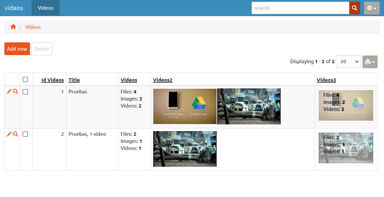This screenshot has height=197, width=384.
Task: Open the edit pencil icon for row 1
Action: coord(9,91)
